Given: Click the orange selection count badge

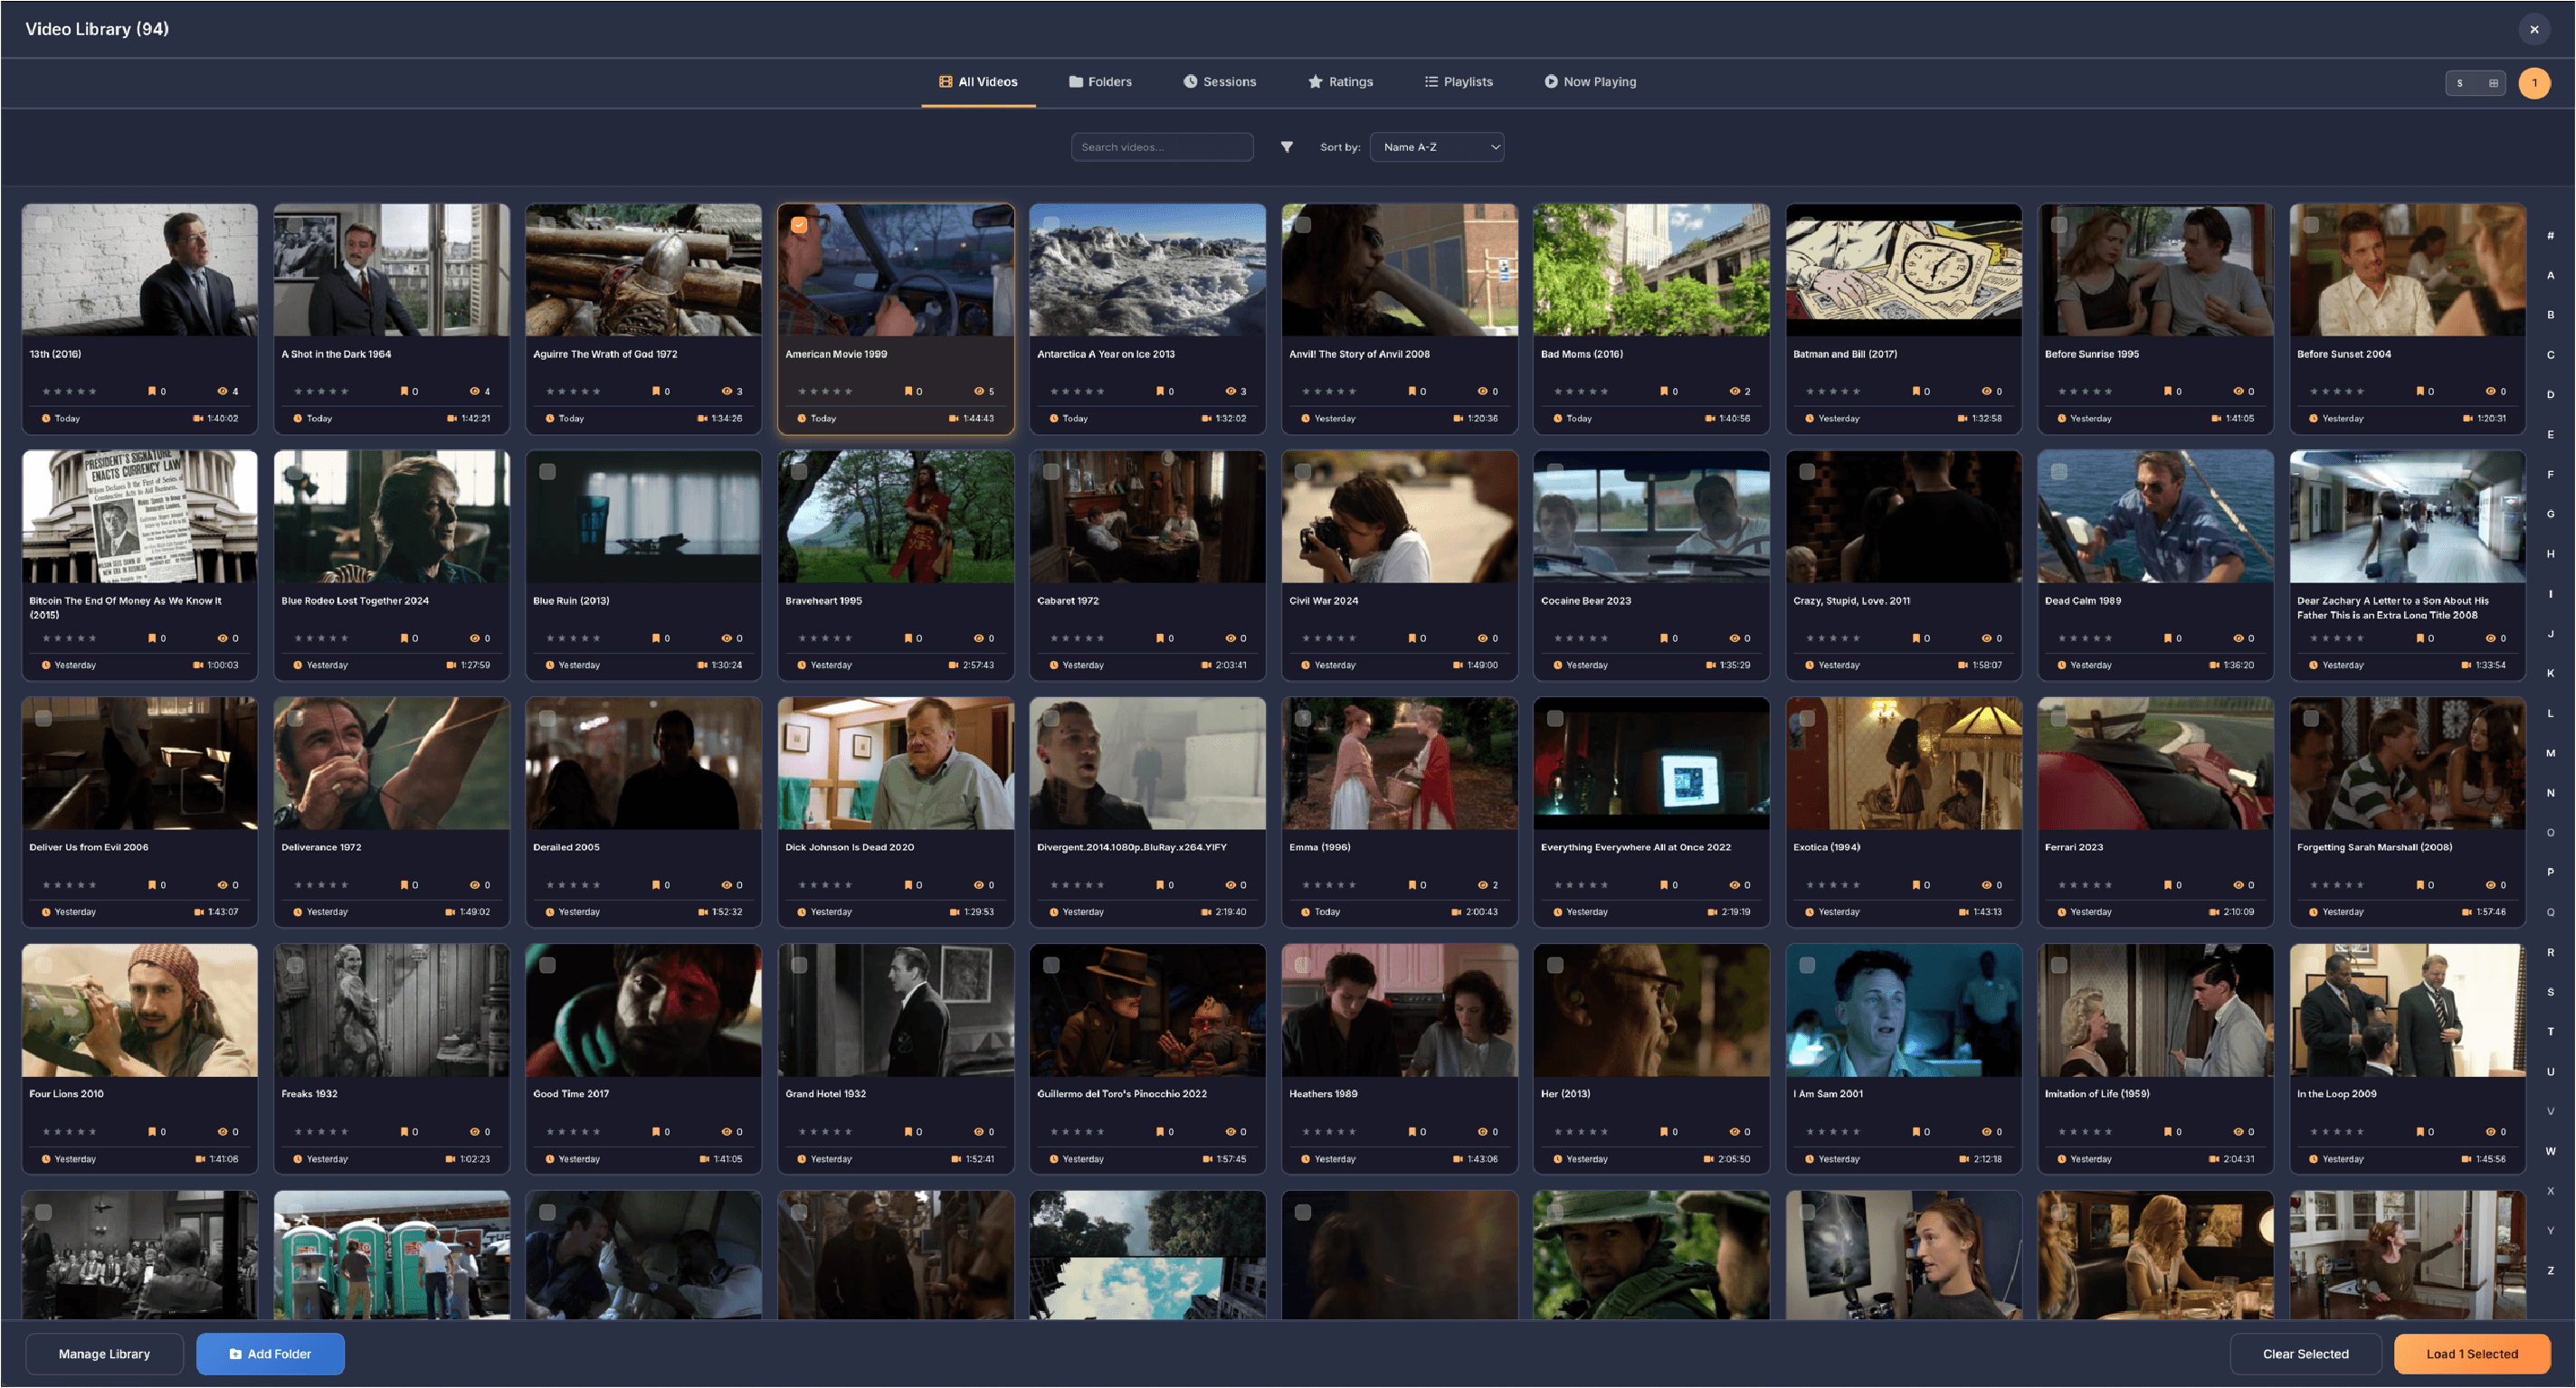Looking at the screenshot, I should point(2534,83).
